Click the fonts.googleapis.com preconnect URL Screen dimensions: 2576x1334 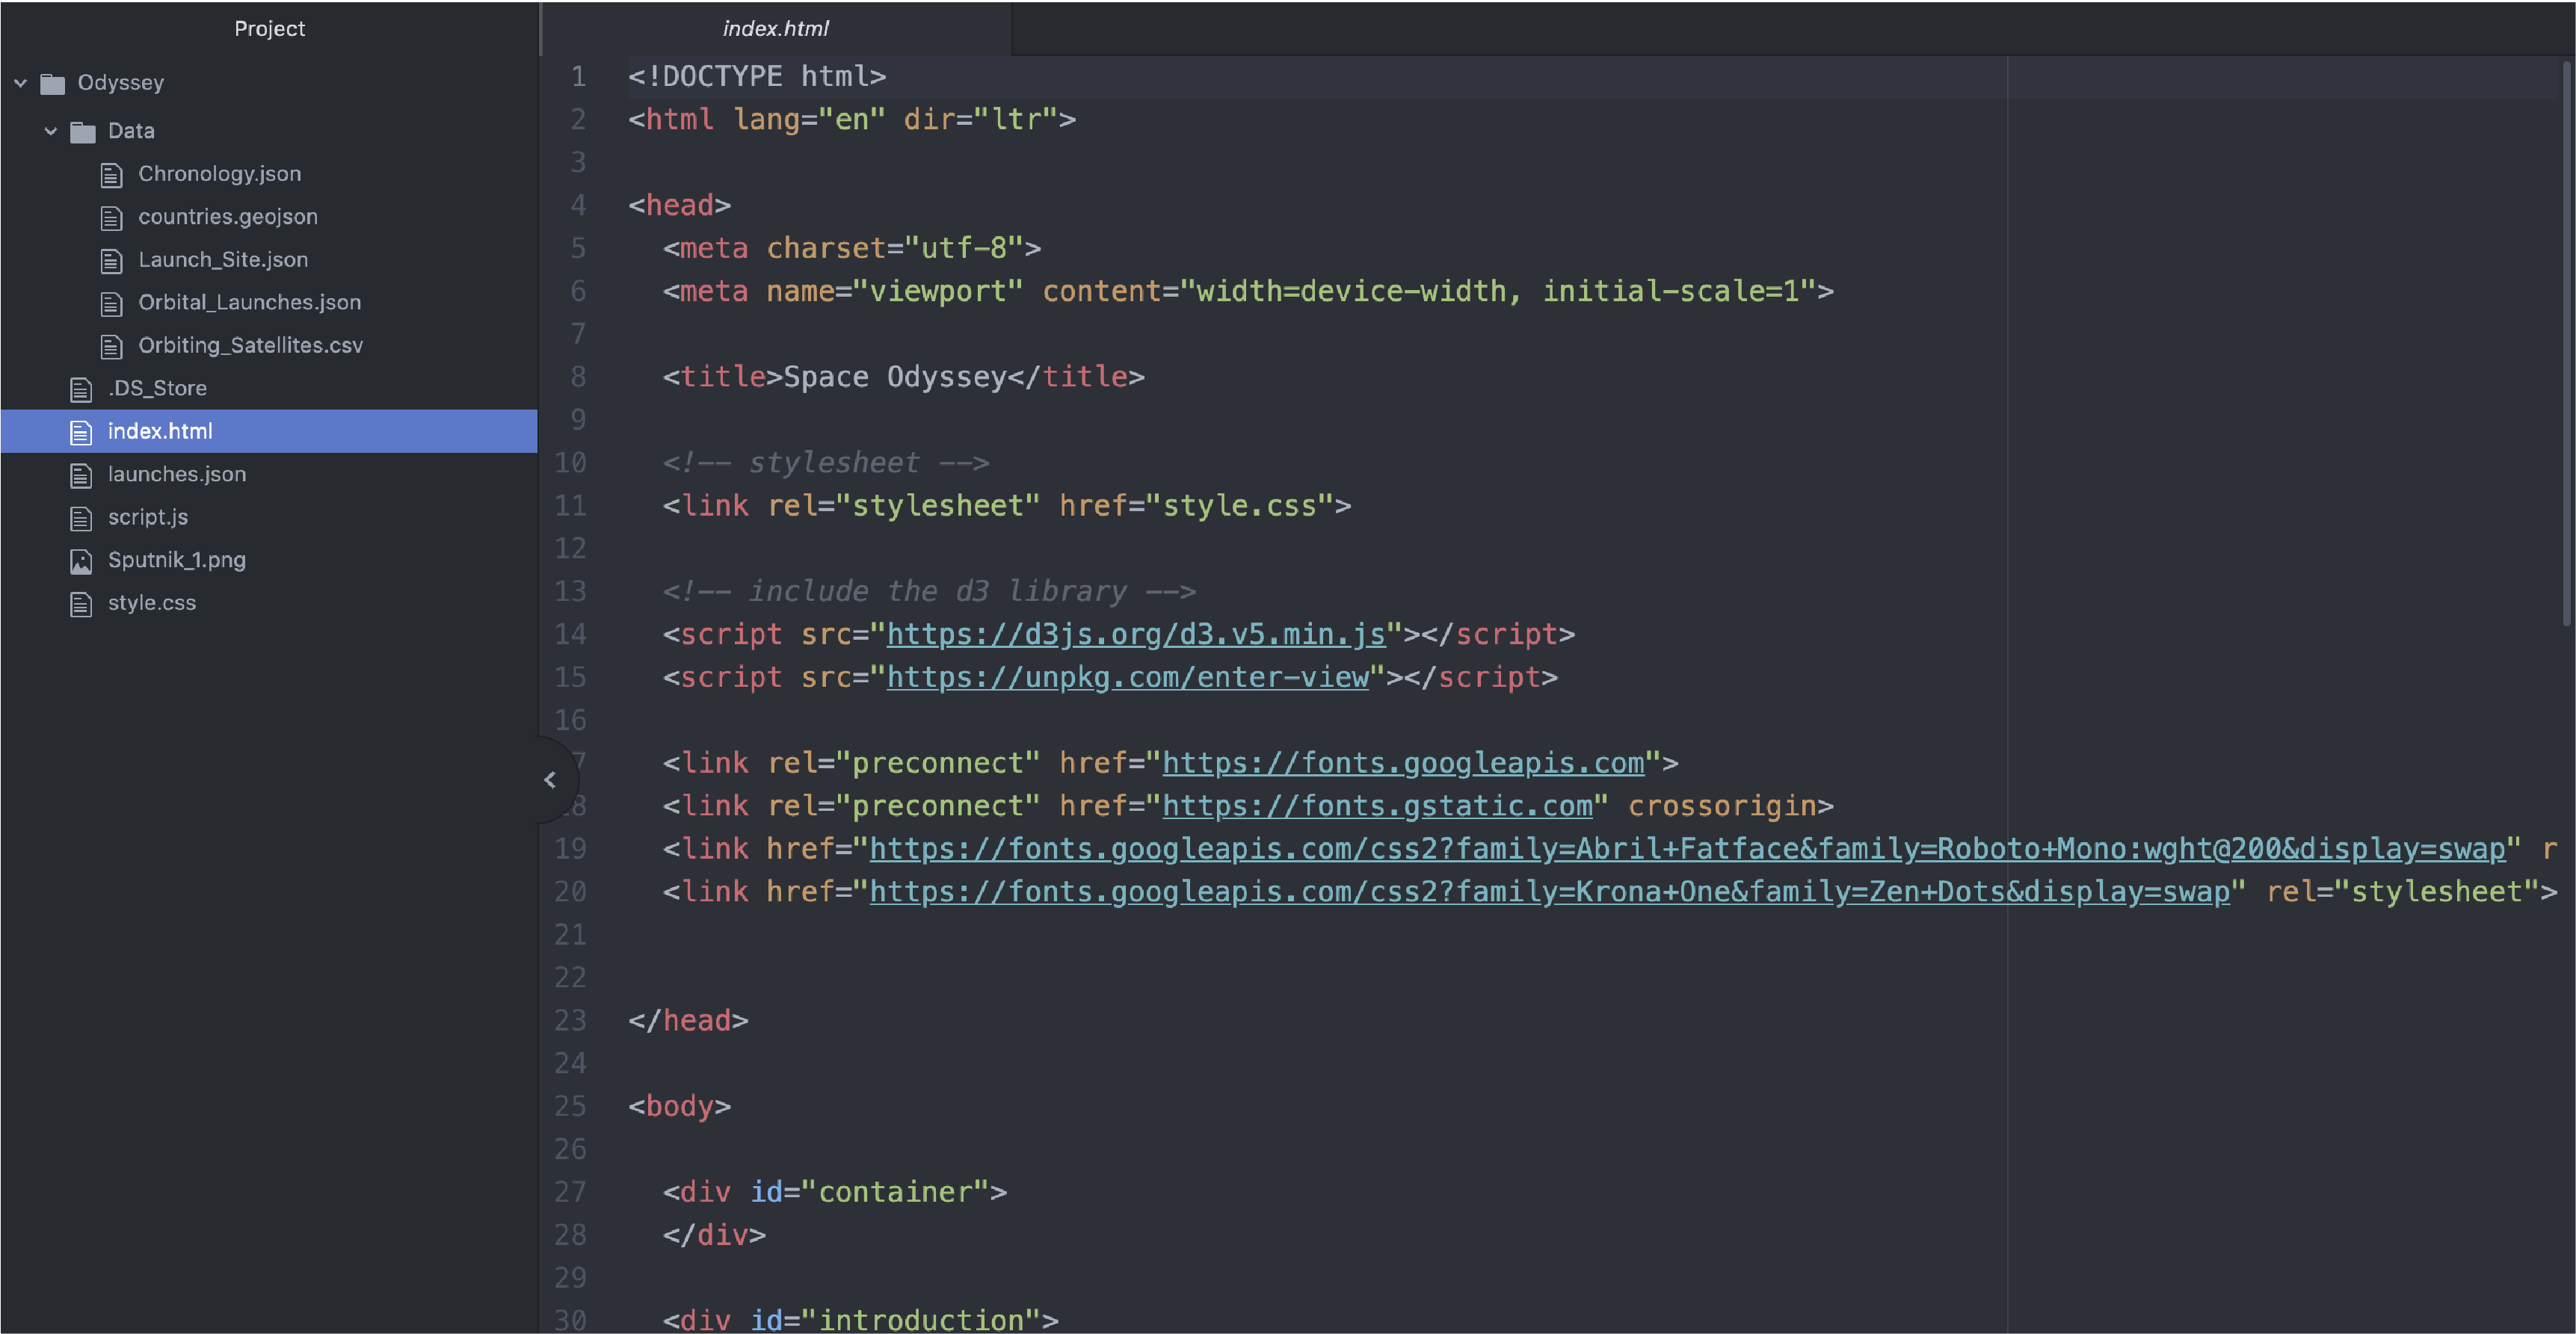pos(1403,764)
